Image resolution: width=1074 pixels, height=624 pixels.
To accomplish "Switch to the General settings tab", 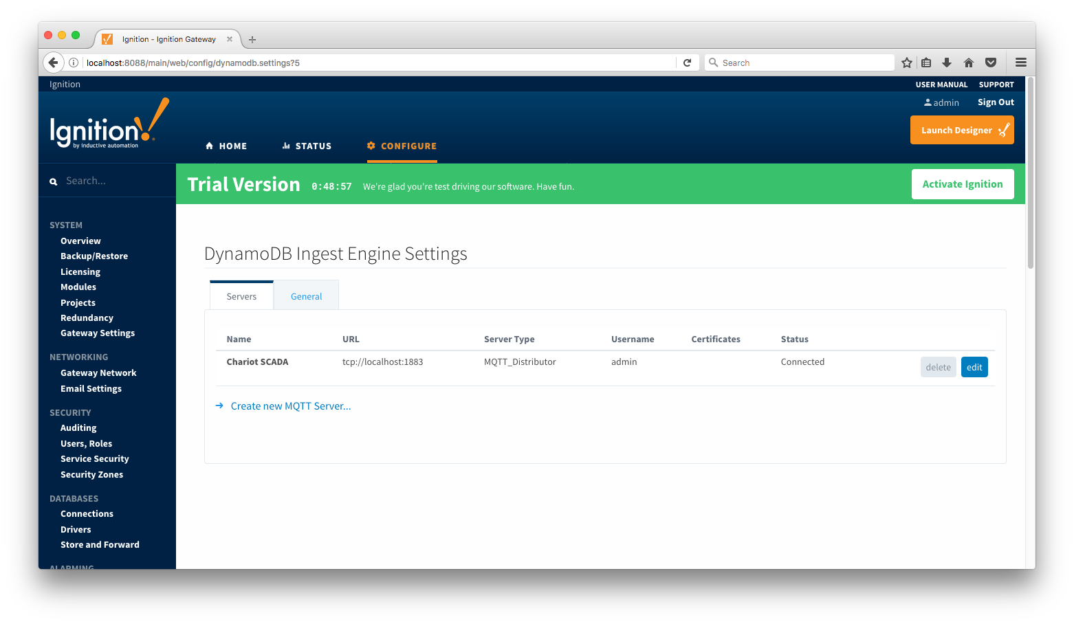I will [306, 296].
